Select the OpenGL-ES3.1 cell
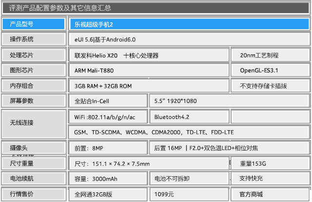Screen dimensions: 312x202 pyautogui.click(x=270, y=70)
